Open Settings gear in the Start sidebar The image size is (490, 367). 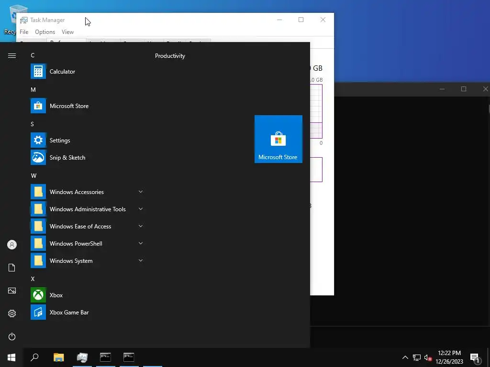pyautogui.click(x=12, y=313)
